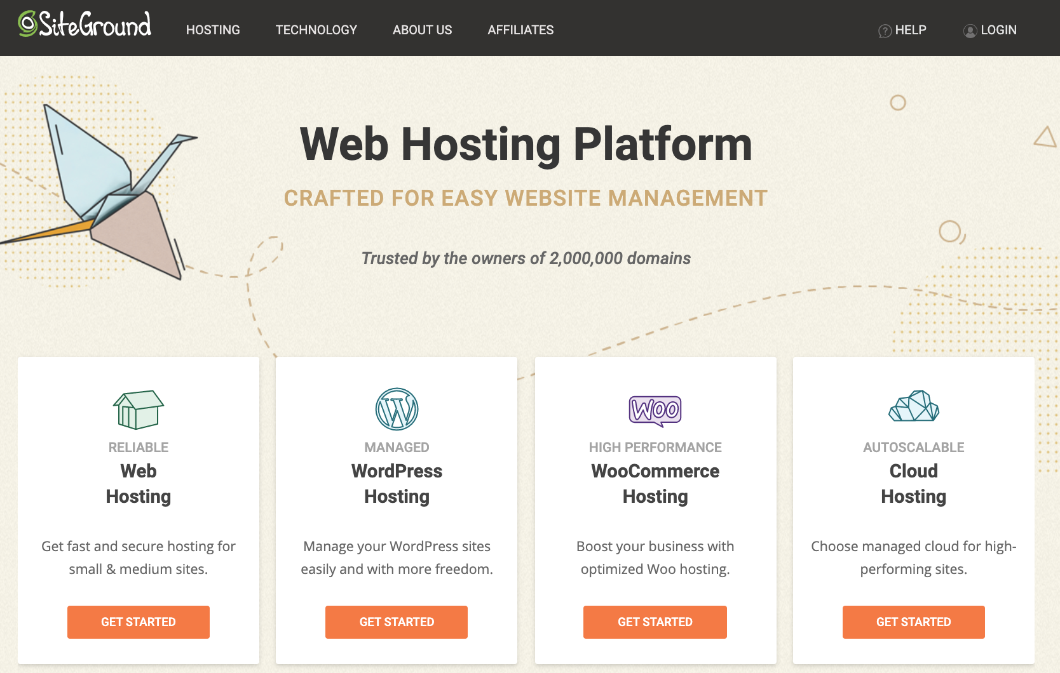Open the AFFILIATES menu
The image size is (1060, 673).
coord(520,29)
